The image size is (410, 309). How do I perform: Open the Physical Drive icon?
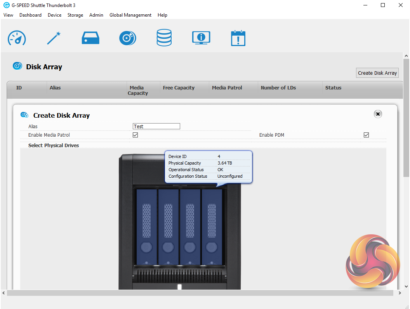click(90, 38)
